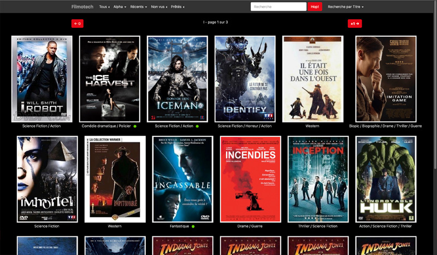The image size is (437, 255).
Task: Select L'Incroyable Hulk movie poster
Action: tap(386, 179)
